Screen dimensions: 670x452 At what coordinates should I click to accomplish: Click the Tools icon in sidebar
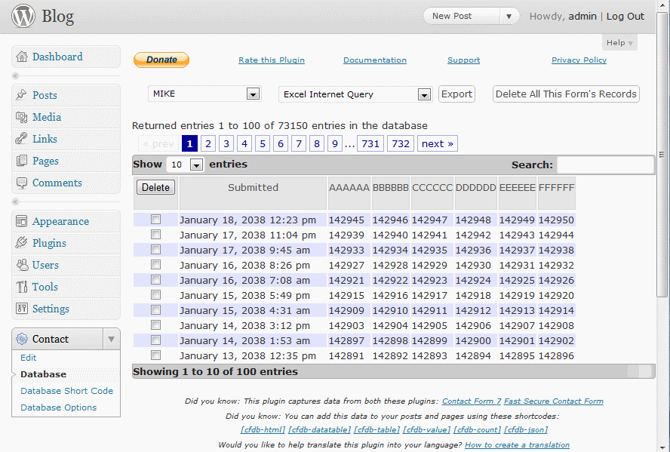(21, 287)
